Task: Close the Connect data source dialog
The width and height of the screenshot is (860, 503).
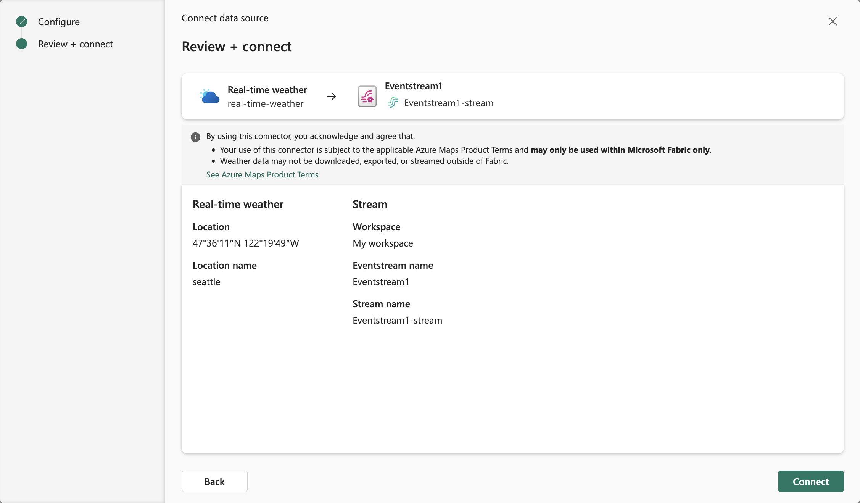Action: pos(833,21)
